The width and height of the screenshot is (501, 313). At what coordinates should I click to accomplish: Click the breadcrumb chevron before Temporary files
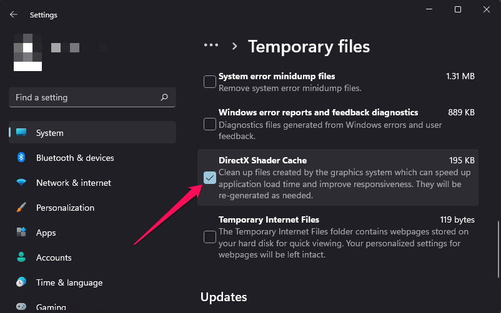tap(235, 46)
